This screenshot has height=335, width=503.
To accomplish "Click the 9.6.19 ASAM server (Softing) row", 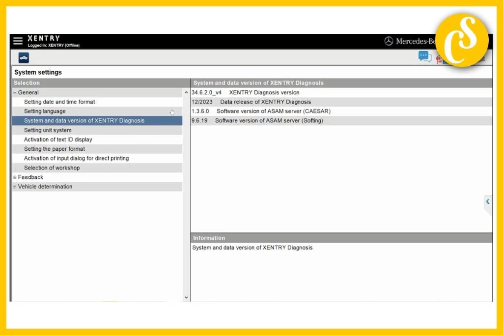I will click(x=342, y=121).
